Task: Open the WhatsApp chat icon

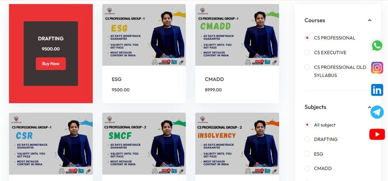Action: click(x=377, y=45)
